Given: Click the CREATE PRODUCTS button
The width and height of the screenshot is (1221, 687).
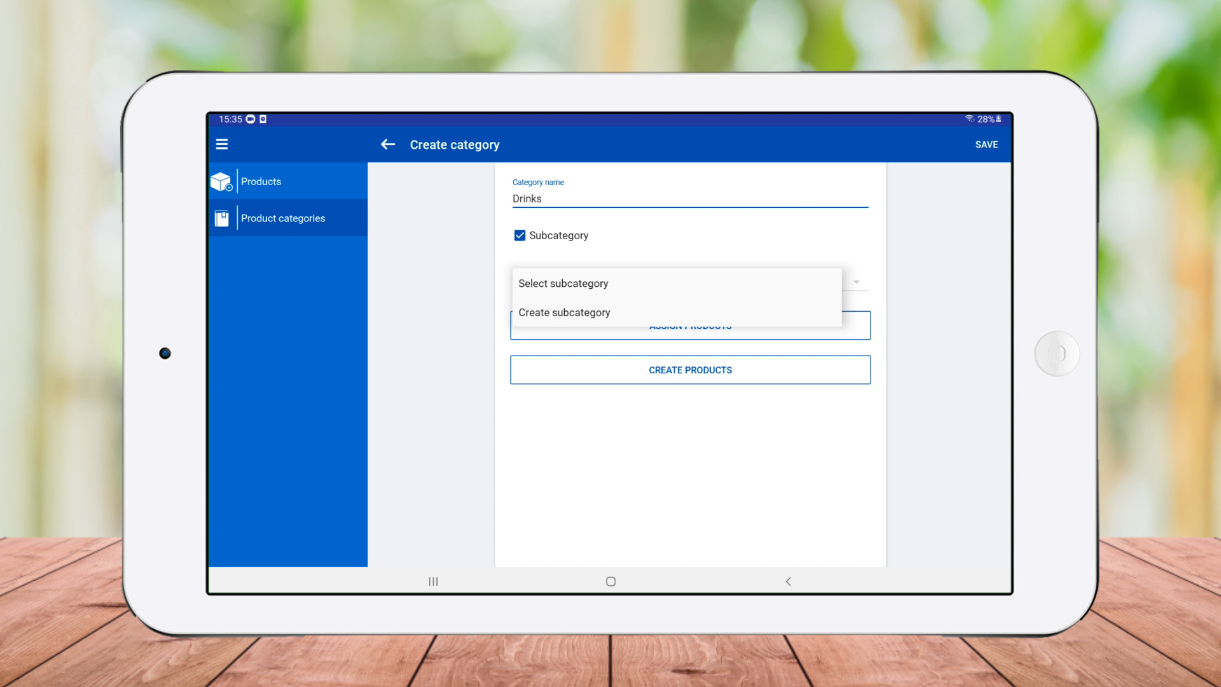Looking at the screenshot, I should [690, 370].
